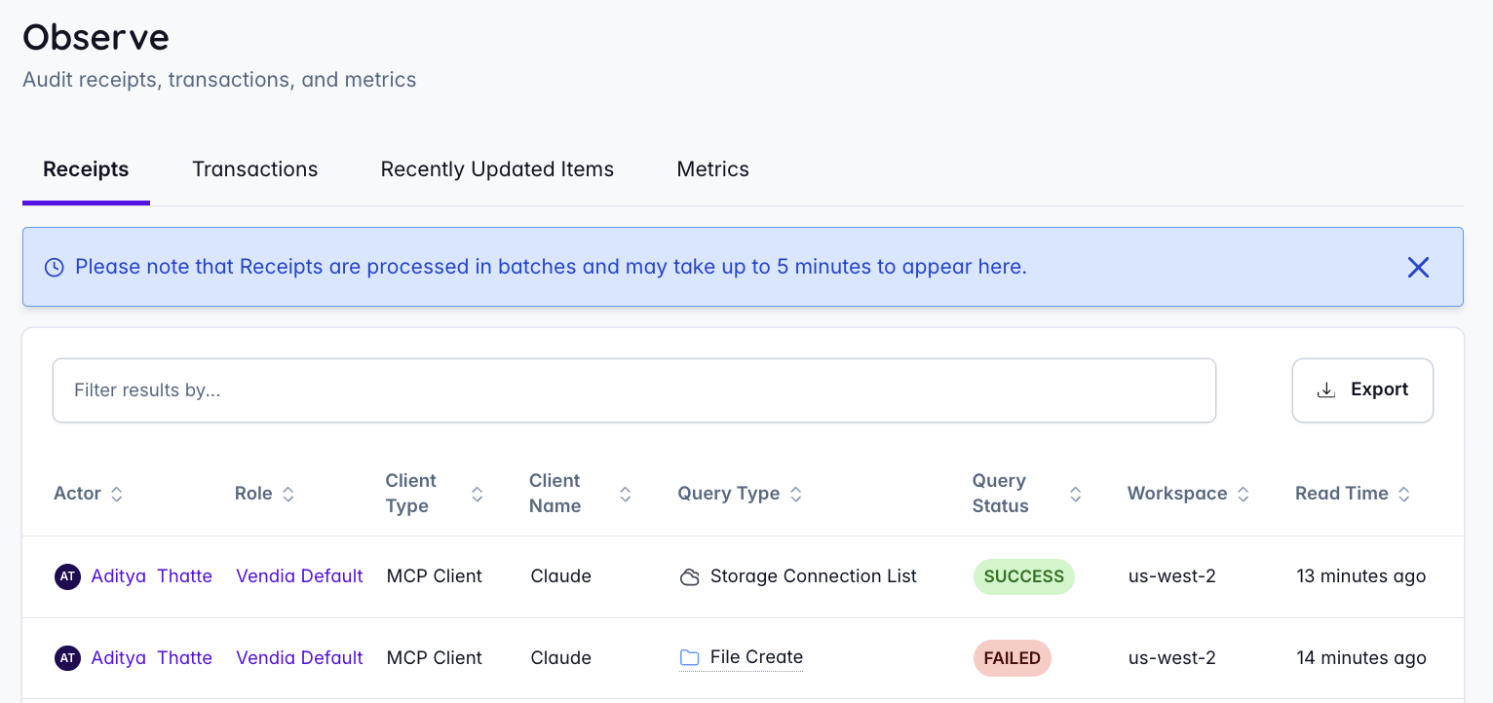Sort by Query Status column arrows

click(1076, 494)
